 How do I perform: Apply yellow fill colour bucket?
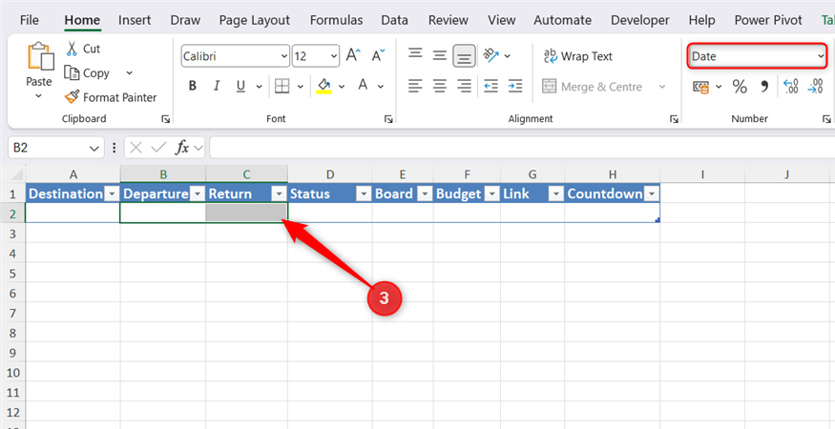click(324, 86)
